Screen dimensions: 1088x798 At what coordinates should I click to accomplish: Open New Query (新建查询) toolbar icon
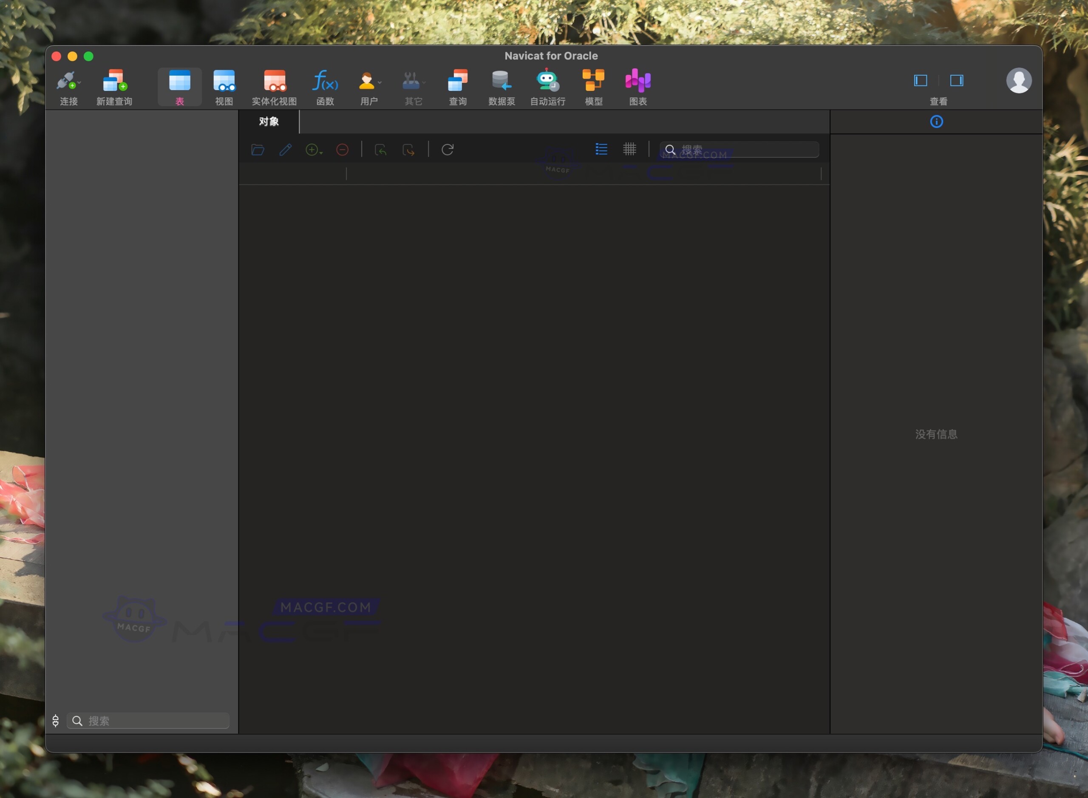coord(114,81)
